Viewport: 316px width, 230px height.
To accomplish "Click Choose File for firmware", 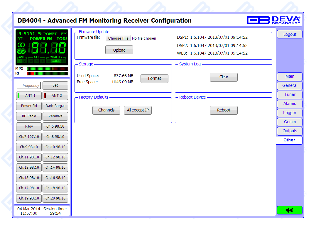I will coord(118,38).
